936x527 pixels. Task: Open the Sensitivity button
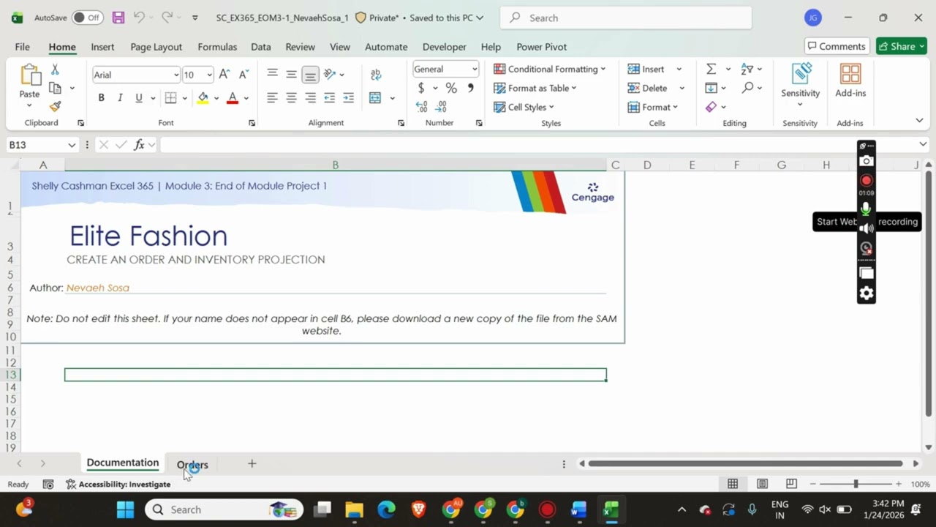pyautogui.click(x=800, y=84)
